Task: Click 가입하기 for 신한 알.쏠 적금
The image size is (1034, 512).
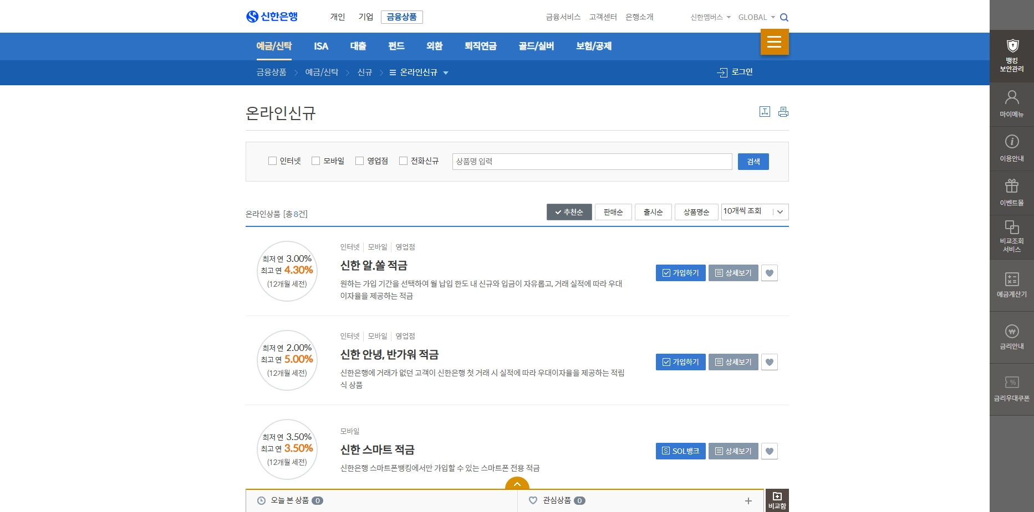Action: pyautogui.click(x=680, y=273)
